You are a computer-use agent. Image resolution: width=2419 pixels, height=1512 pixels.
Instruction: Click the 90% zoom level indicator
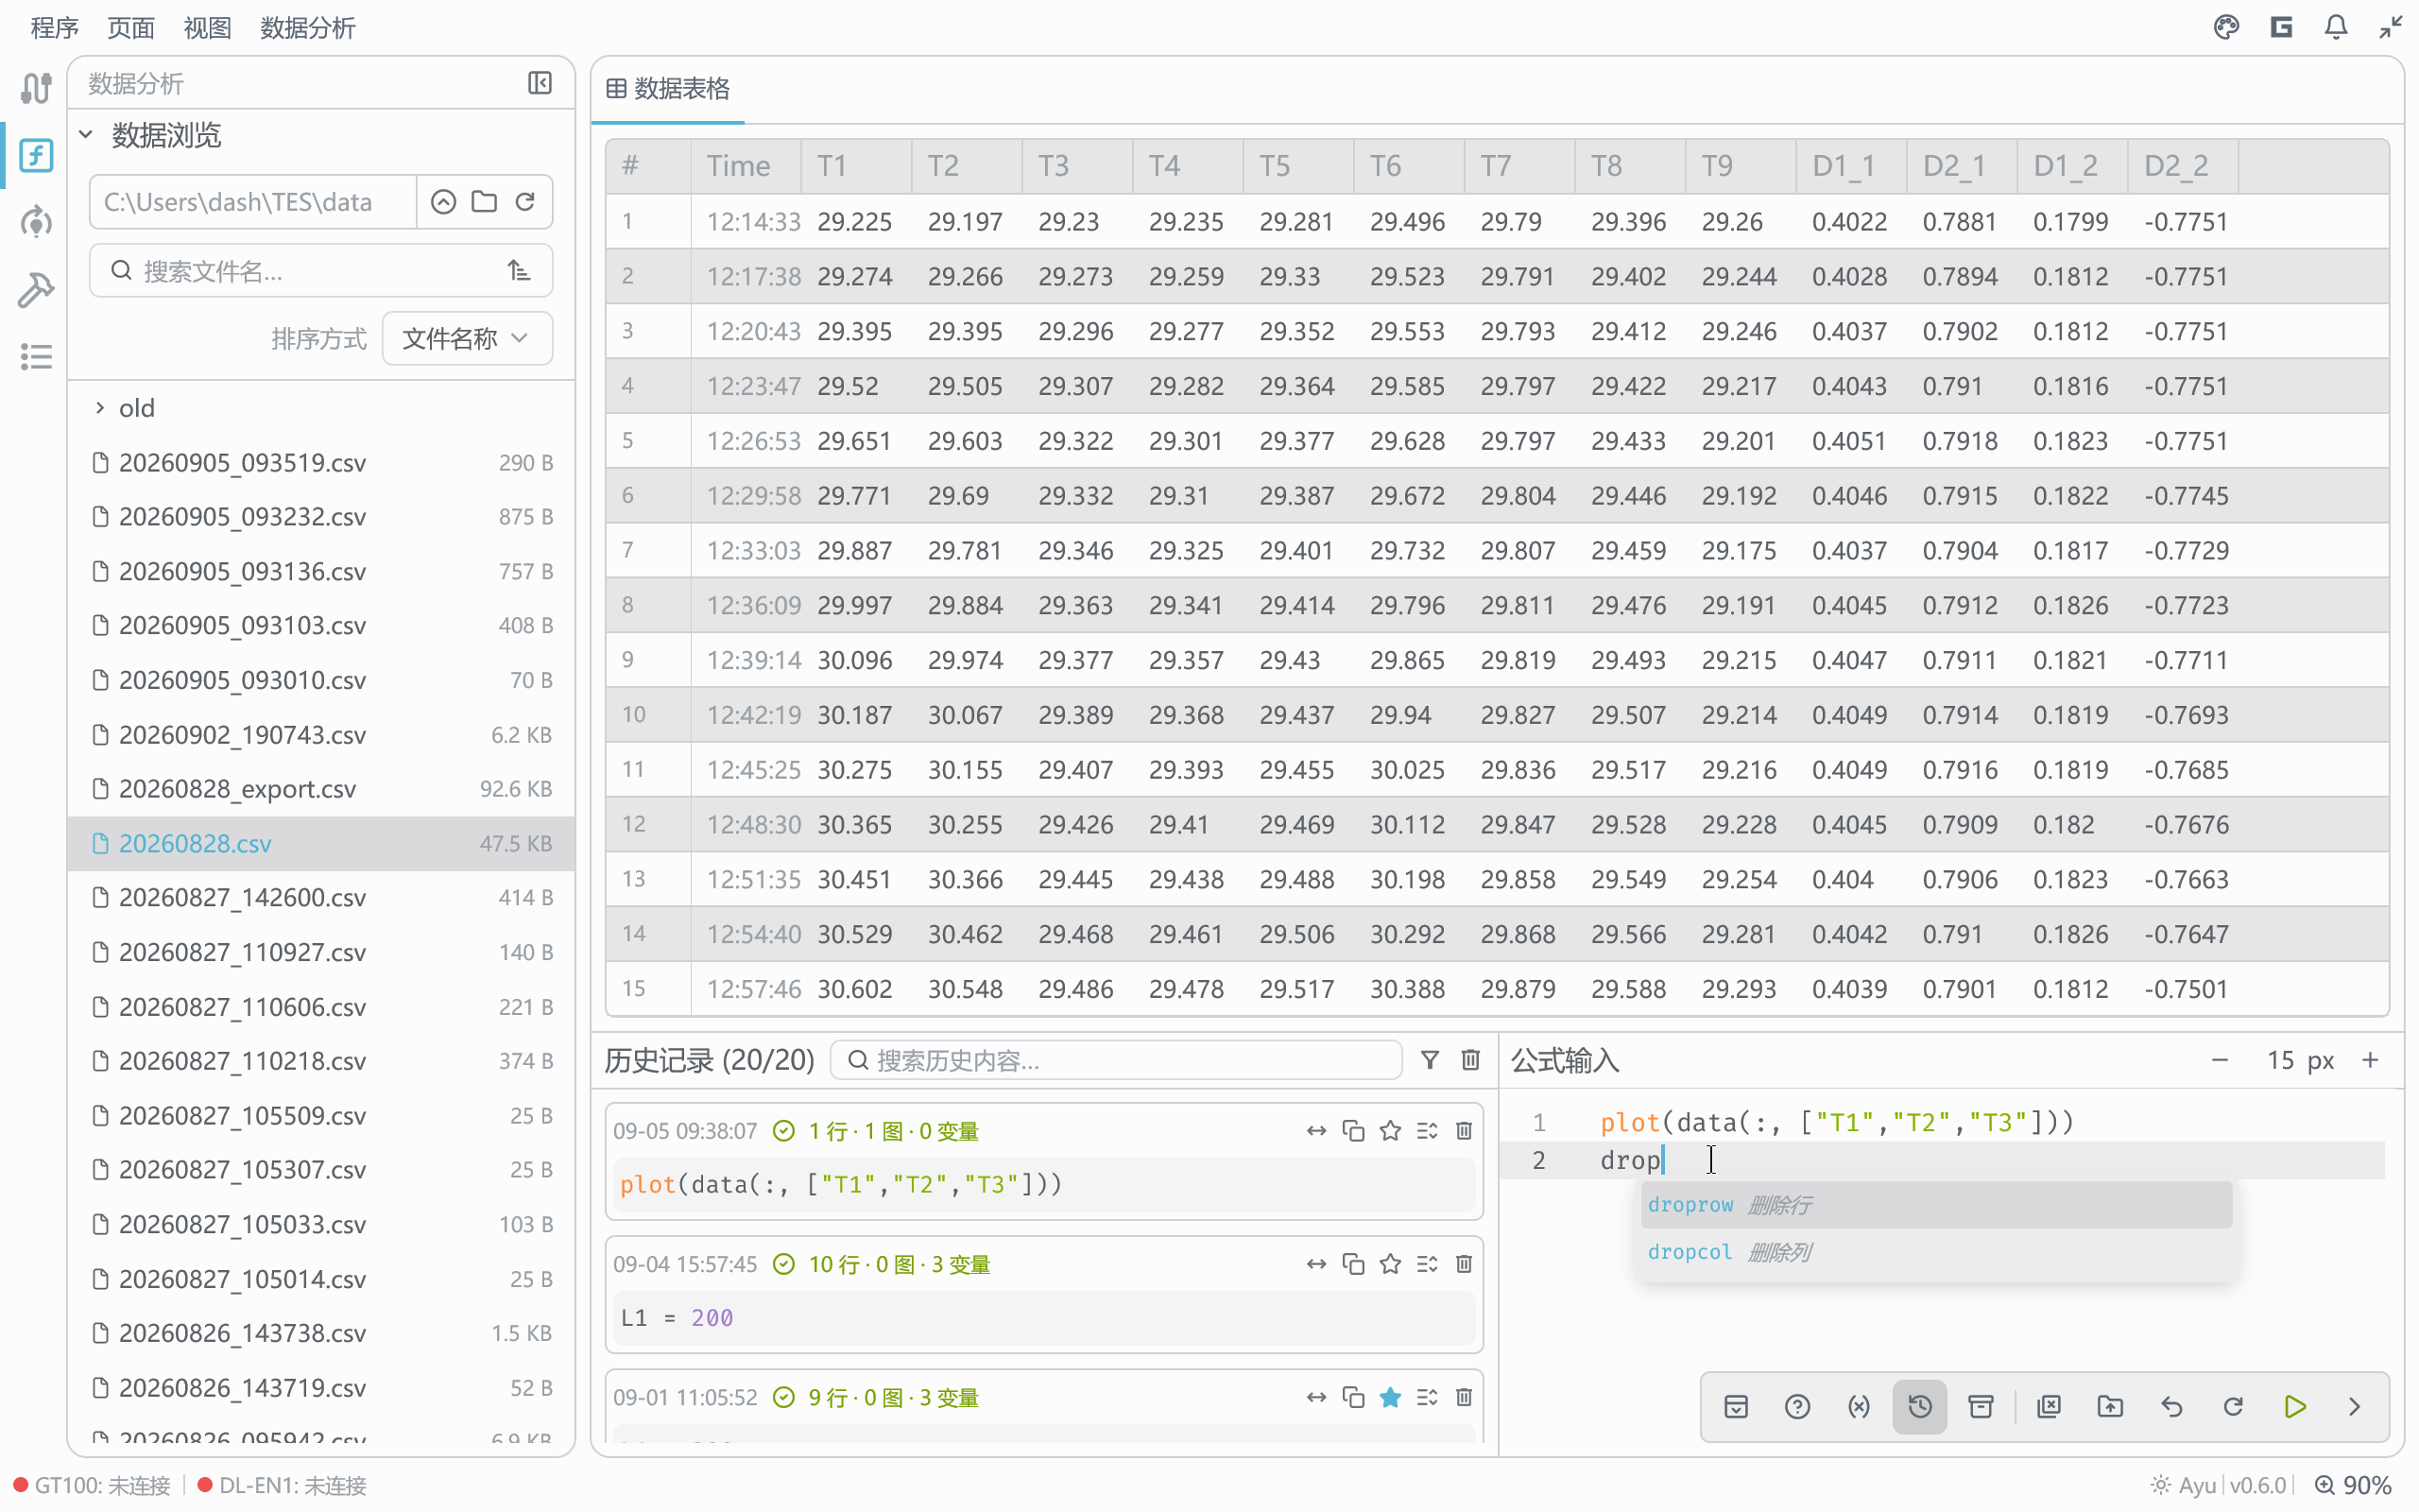coord(2353,1485)
